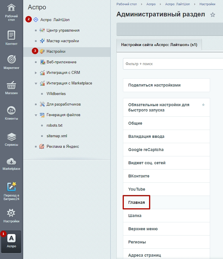Open Обязательные настройки для быстрого запуска
Image resolution: width=223 pixels, height=259 pixels.
(x=166, y=107)
